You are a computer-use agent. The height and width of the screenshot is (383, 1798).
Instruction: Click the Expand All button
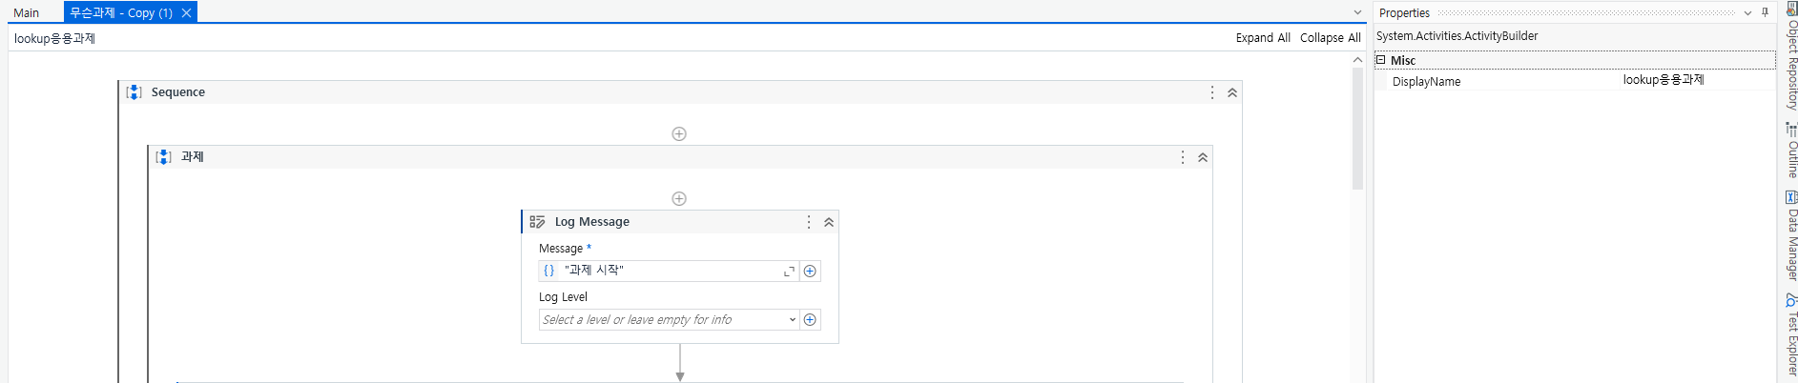1263,37
